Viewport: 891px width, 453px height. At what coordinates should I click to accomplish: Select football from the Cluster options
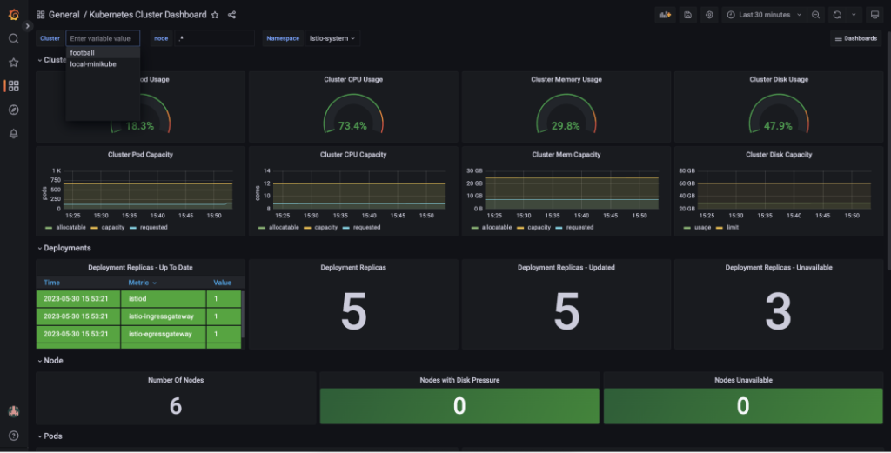[x=83, y=53]
